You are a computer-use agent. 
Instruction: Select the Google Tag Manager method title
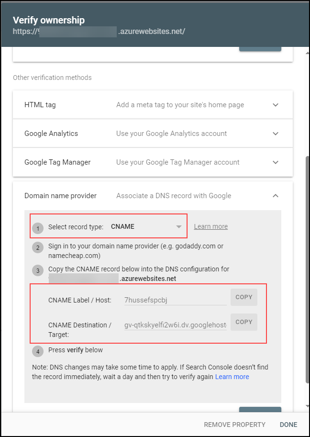(57, 162)
